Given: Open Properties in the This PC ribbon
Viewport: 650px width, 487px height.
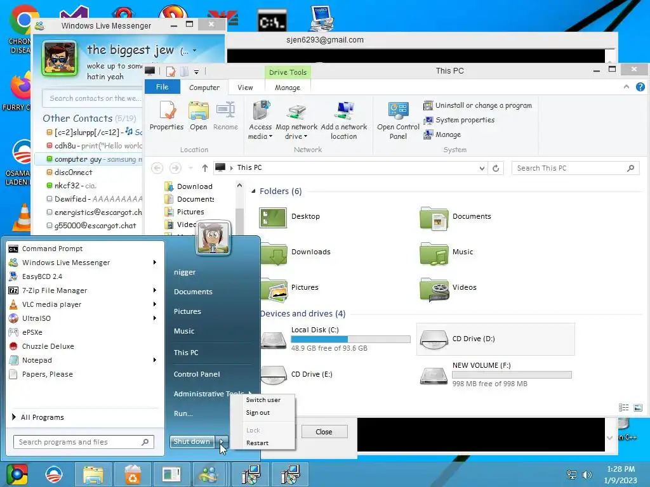Looking at the screenshot, I should pos(167,116).
